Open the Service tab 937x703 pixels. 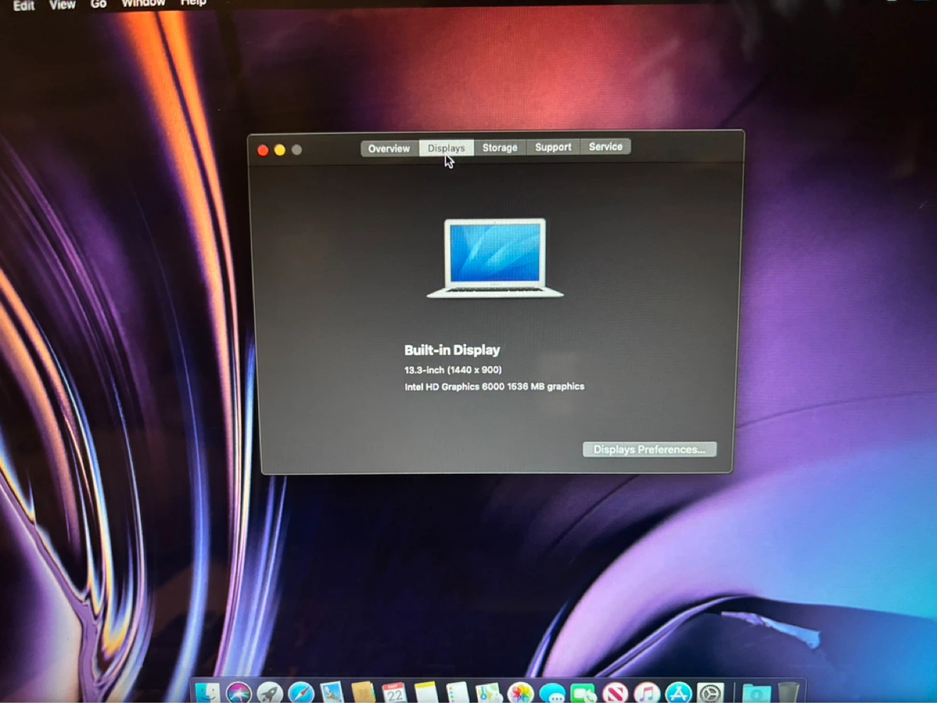pos(605,146)
